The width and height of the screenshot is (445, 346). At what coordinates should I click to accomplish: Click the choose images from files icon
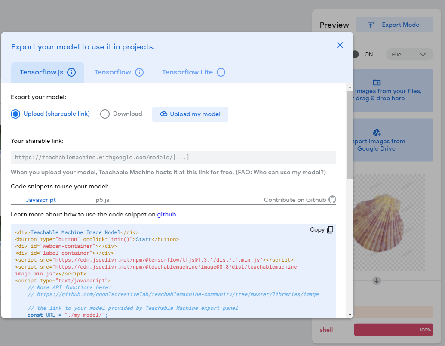click(377, 82)
